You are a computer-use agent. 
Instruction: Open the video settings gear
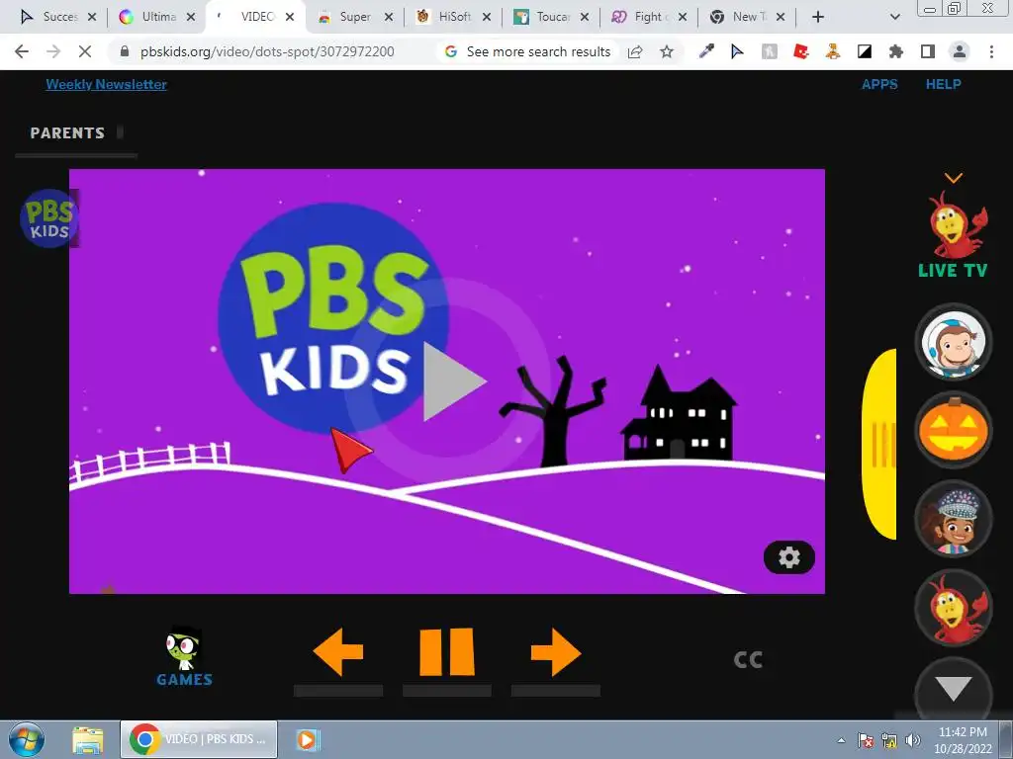tap(788, 557)
